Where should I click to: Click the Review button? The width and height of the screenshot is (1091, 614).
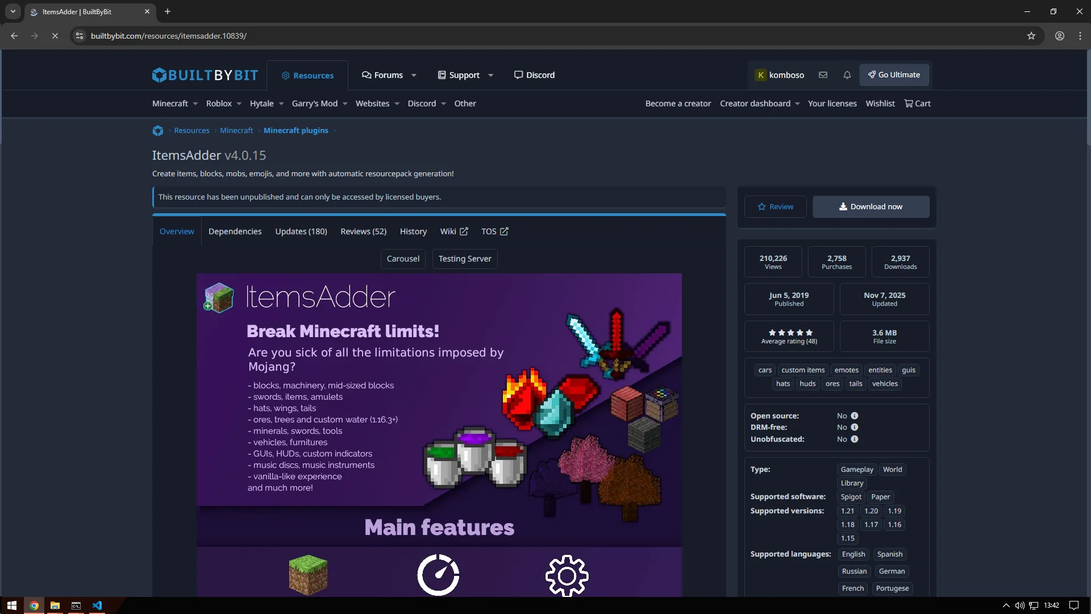click(x=776, y=207)
